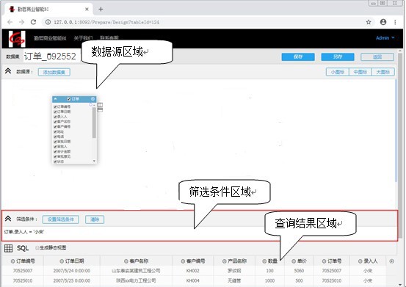Uncheck the 订单 table header checkbox
Viewport: 406px width, 287px height.
(69, 99)
